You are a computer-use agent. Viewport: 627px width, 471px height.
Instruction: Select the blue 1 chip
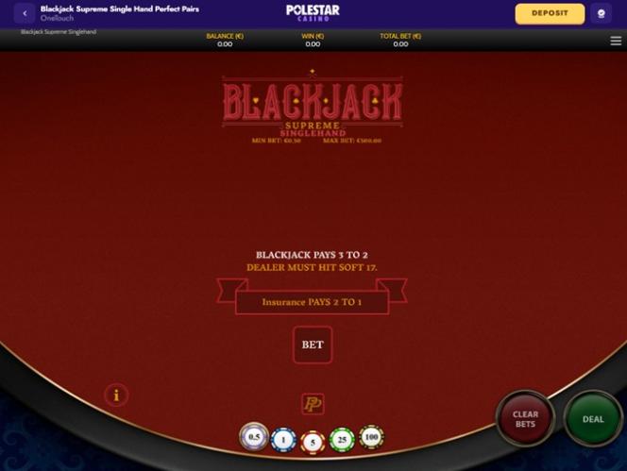tap(283, 440)
